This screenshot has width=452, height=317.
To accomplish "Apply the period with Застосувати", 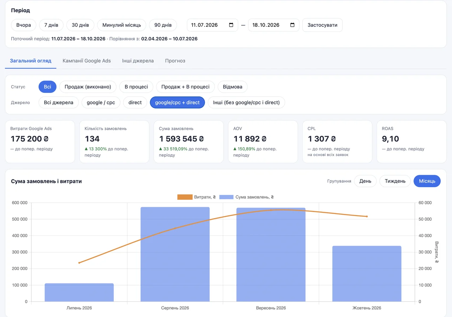I will 322,25.
